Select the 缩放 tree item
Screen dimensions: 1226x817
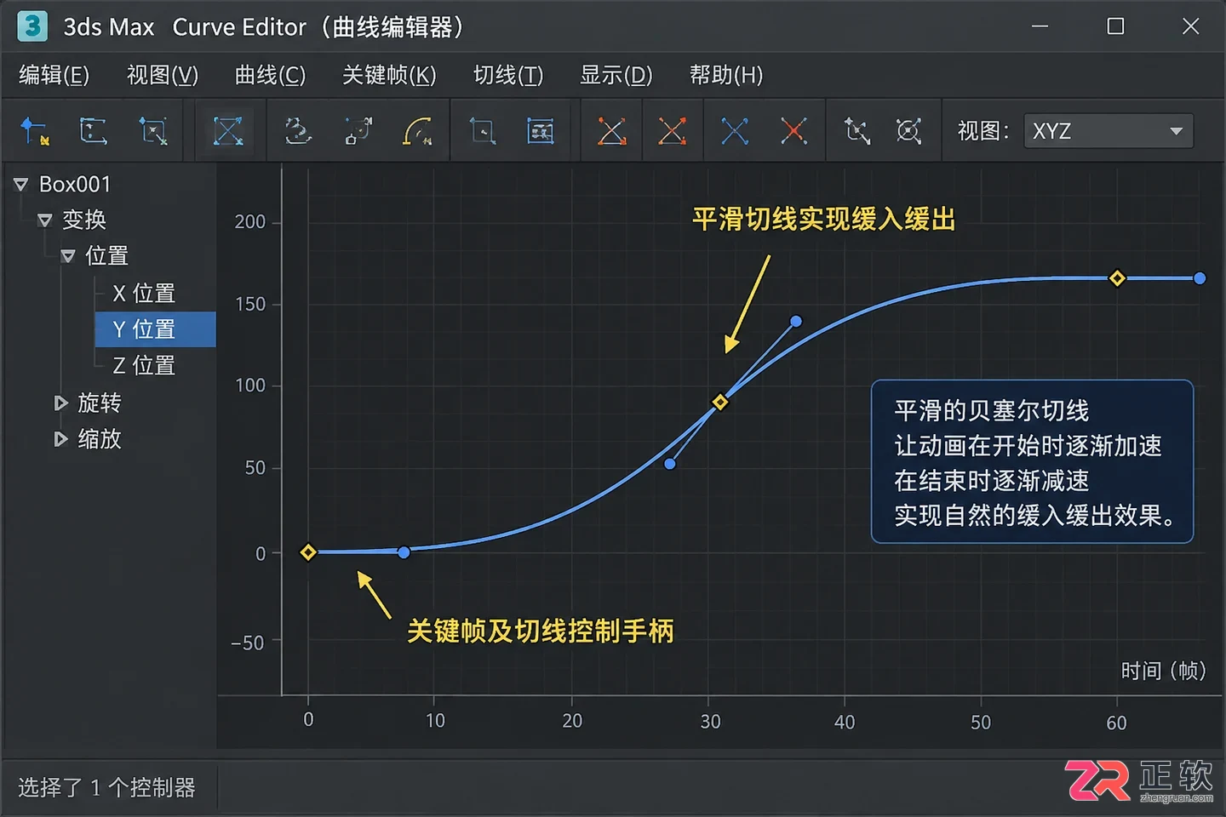[100, 439]
